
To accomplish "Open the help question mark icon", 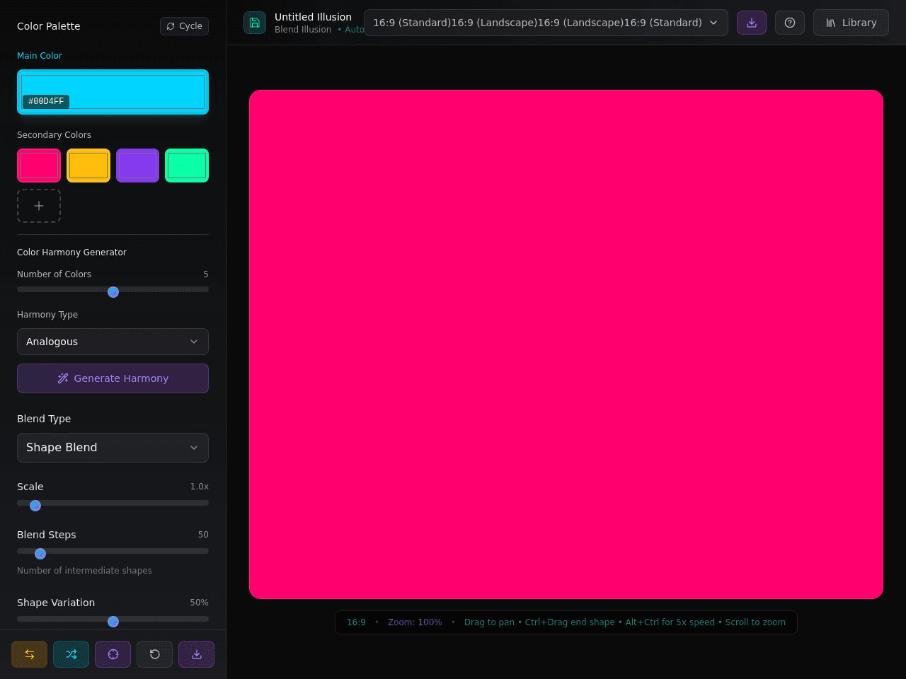I will (x=790, y=23).
